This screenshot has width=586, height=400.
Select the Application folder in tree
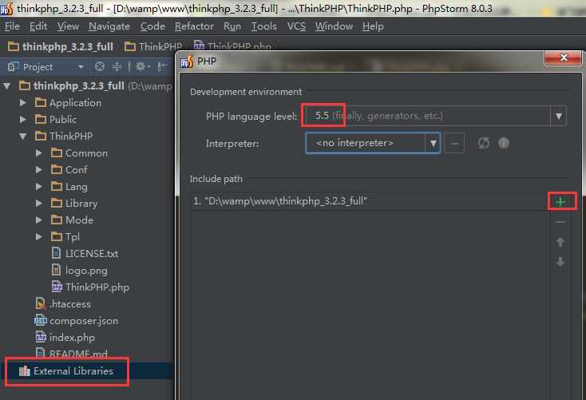coord(68,103)
